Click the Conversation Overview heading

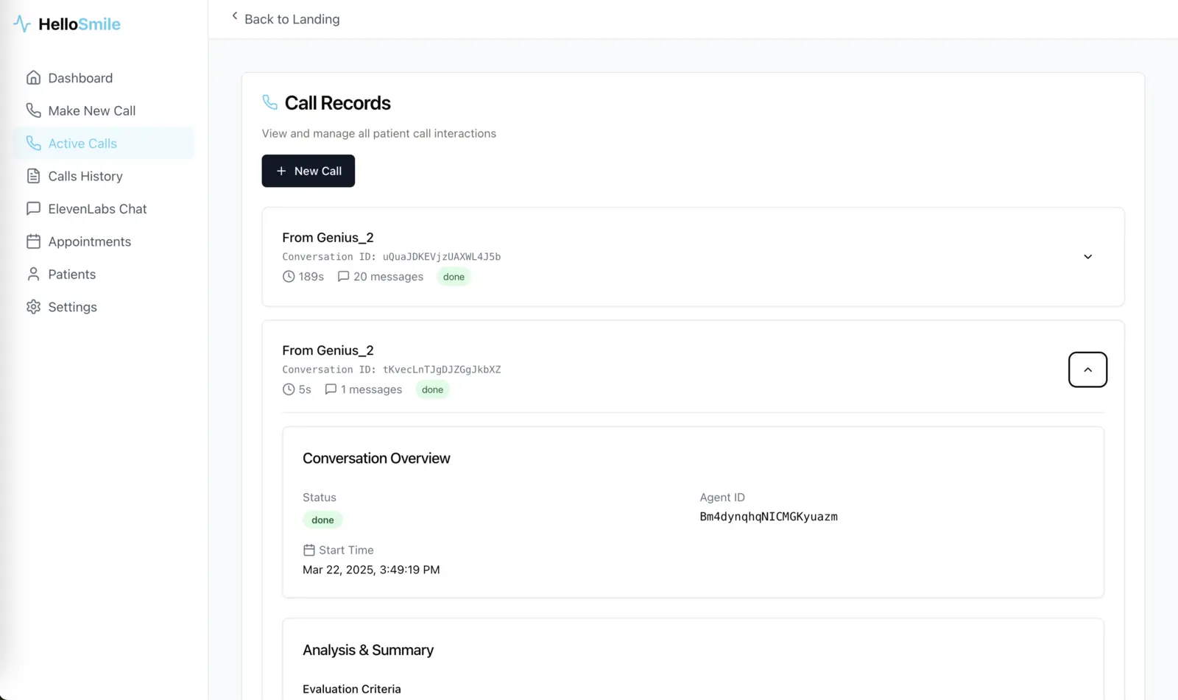click(x=376, y=459)
